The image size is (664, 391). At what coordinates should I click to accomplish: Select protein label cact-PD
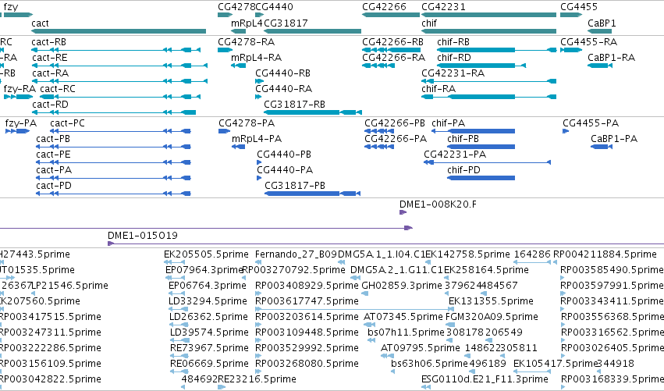pos(54,186)
